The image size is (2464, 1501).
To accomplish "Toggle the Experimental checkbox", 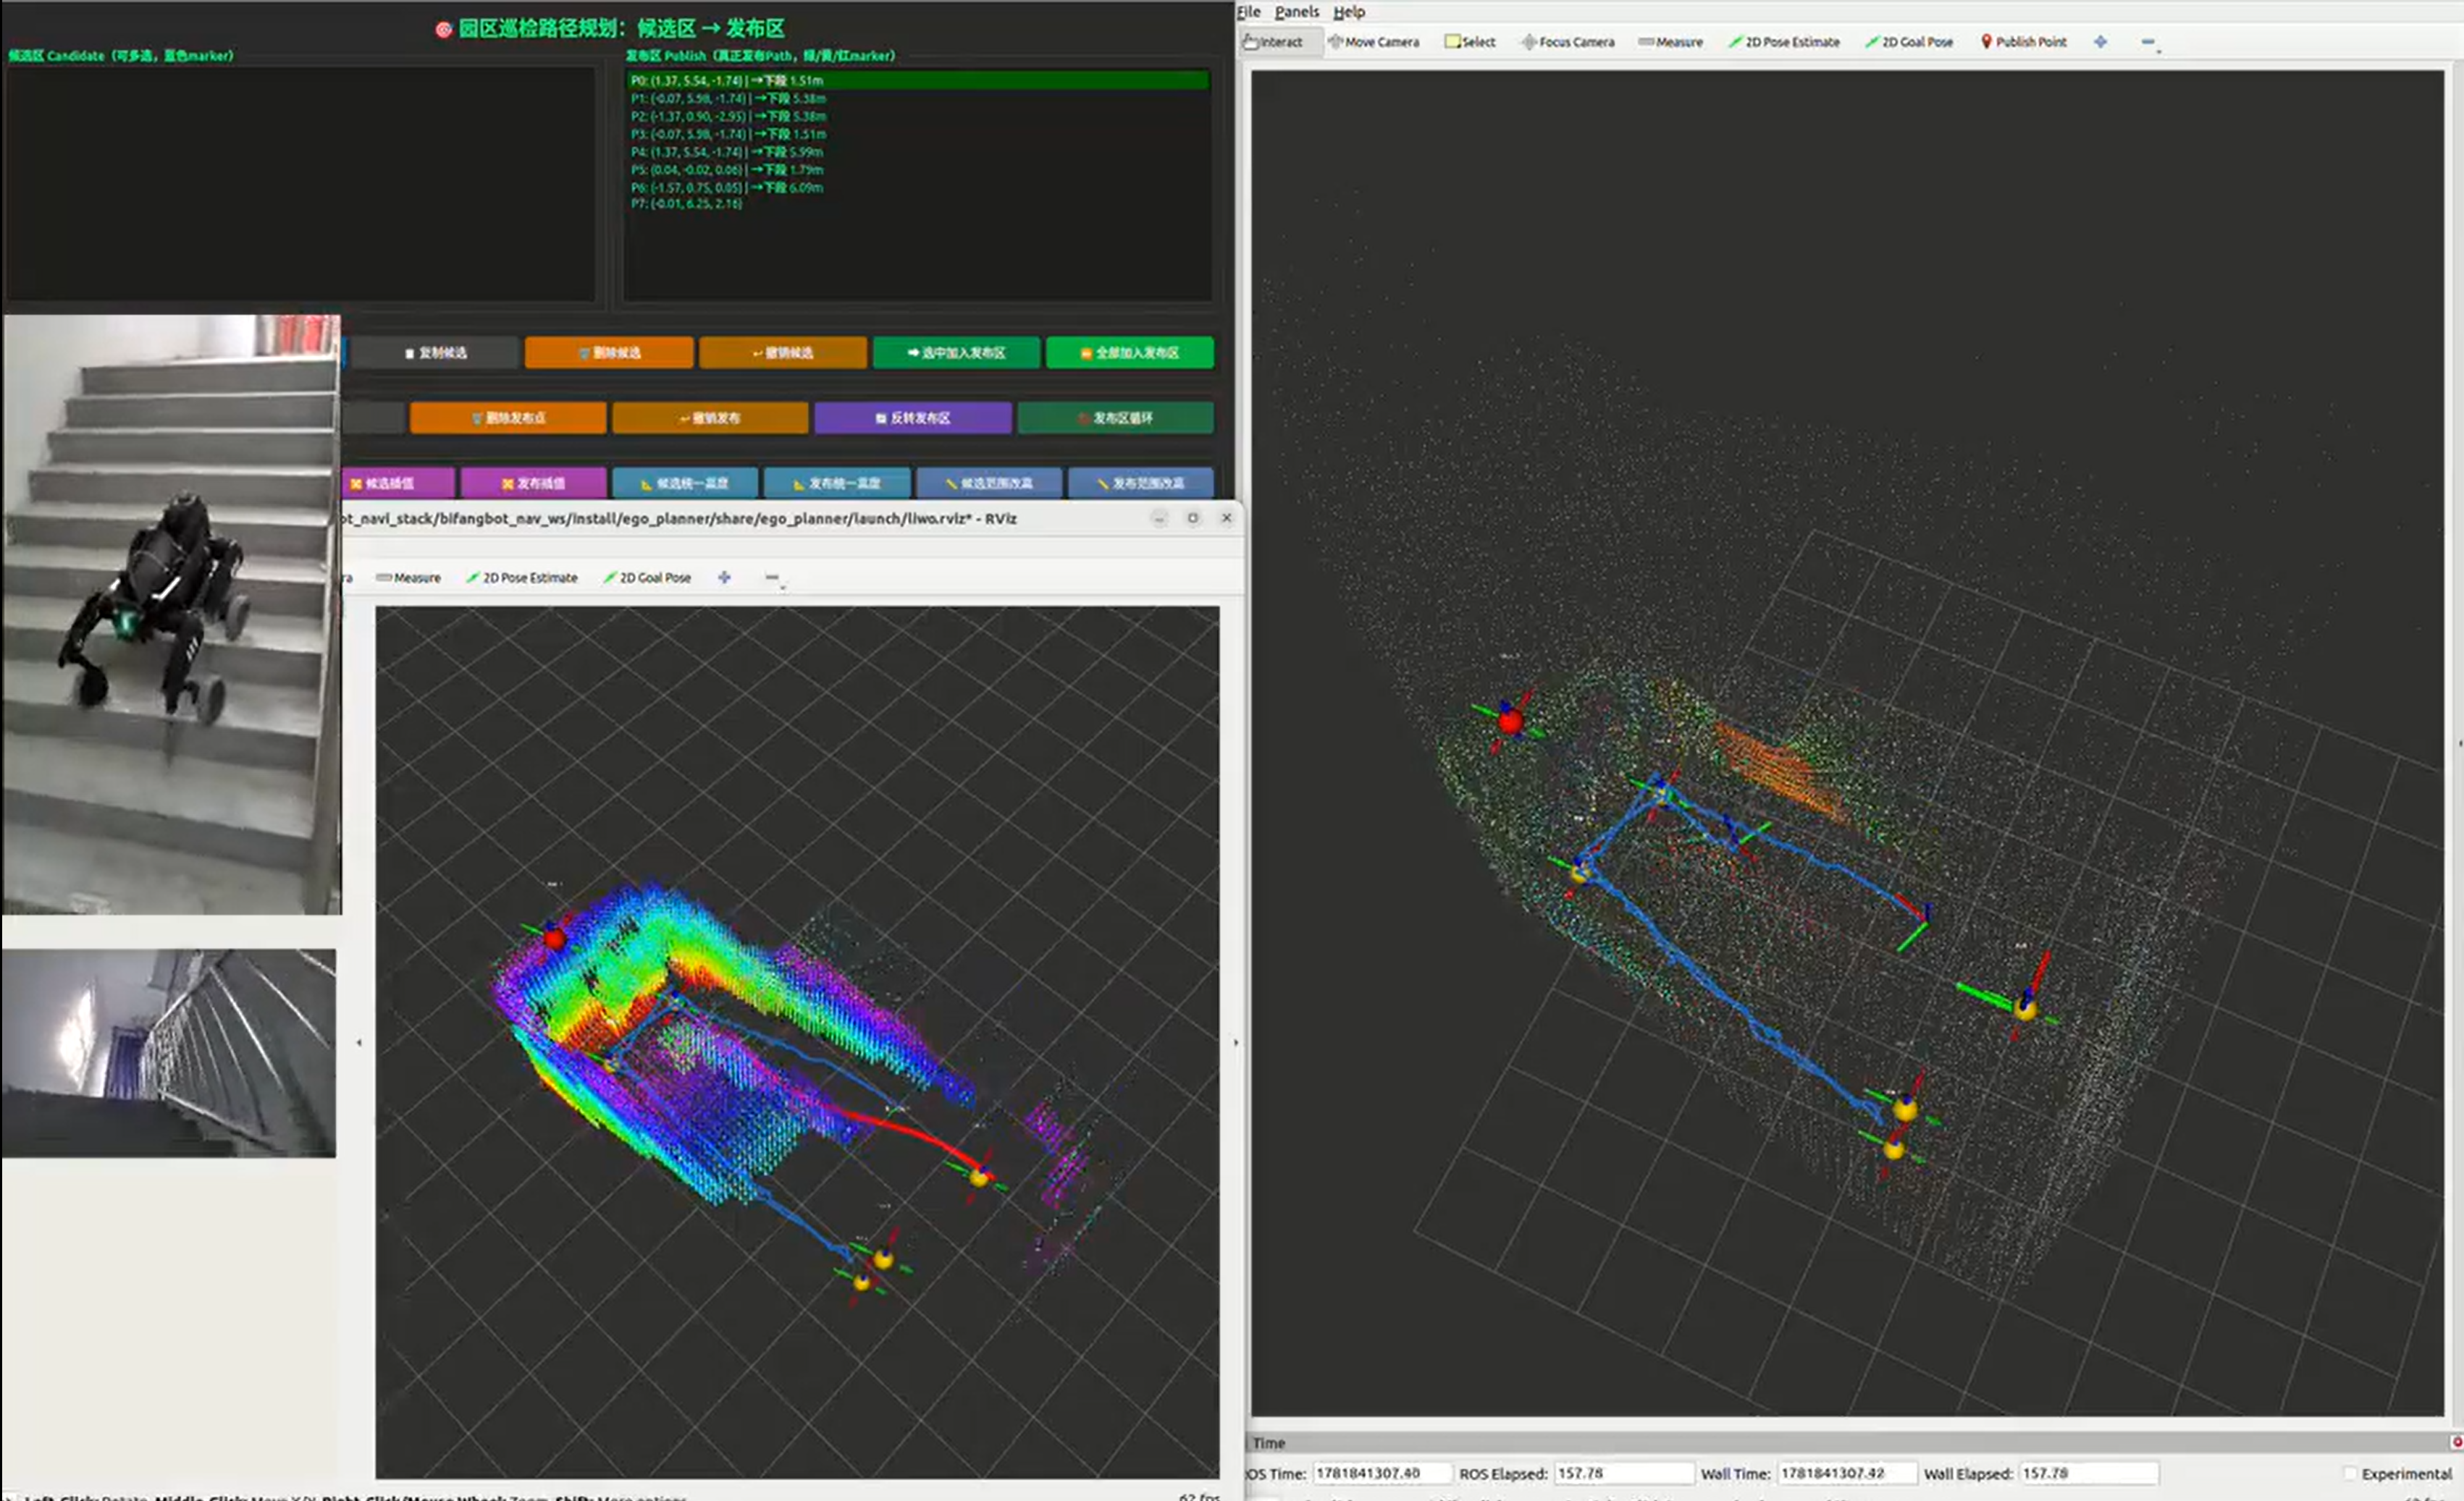I will (2350, 1474).
